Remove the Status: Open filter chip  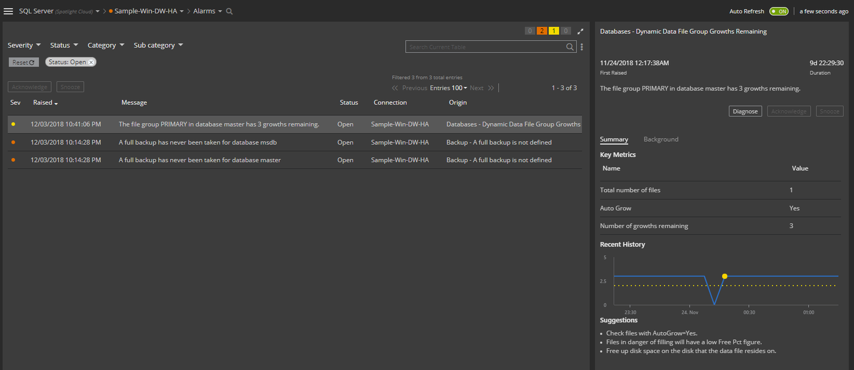coord(91,62)
